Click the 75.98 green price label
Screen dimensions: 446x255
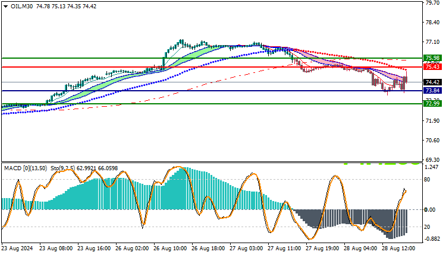coord(432,58)
